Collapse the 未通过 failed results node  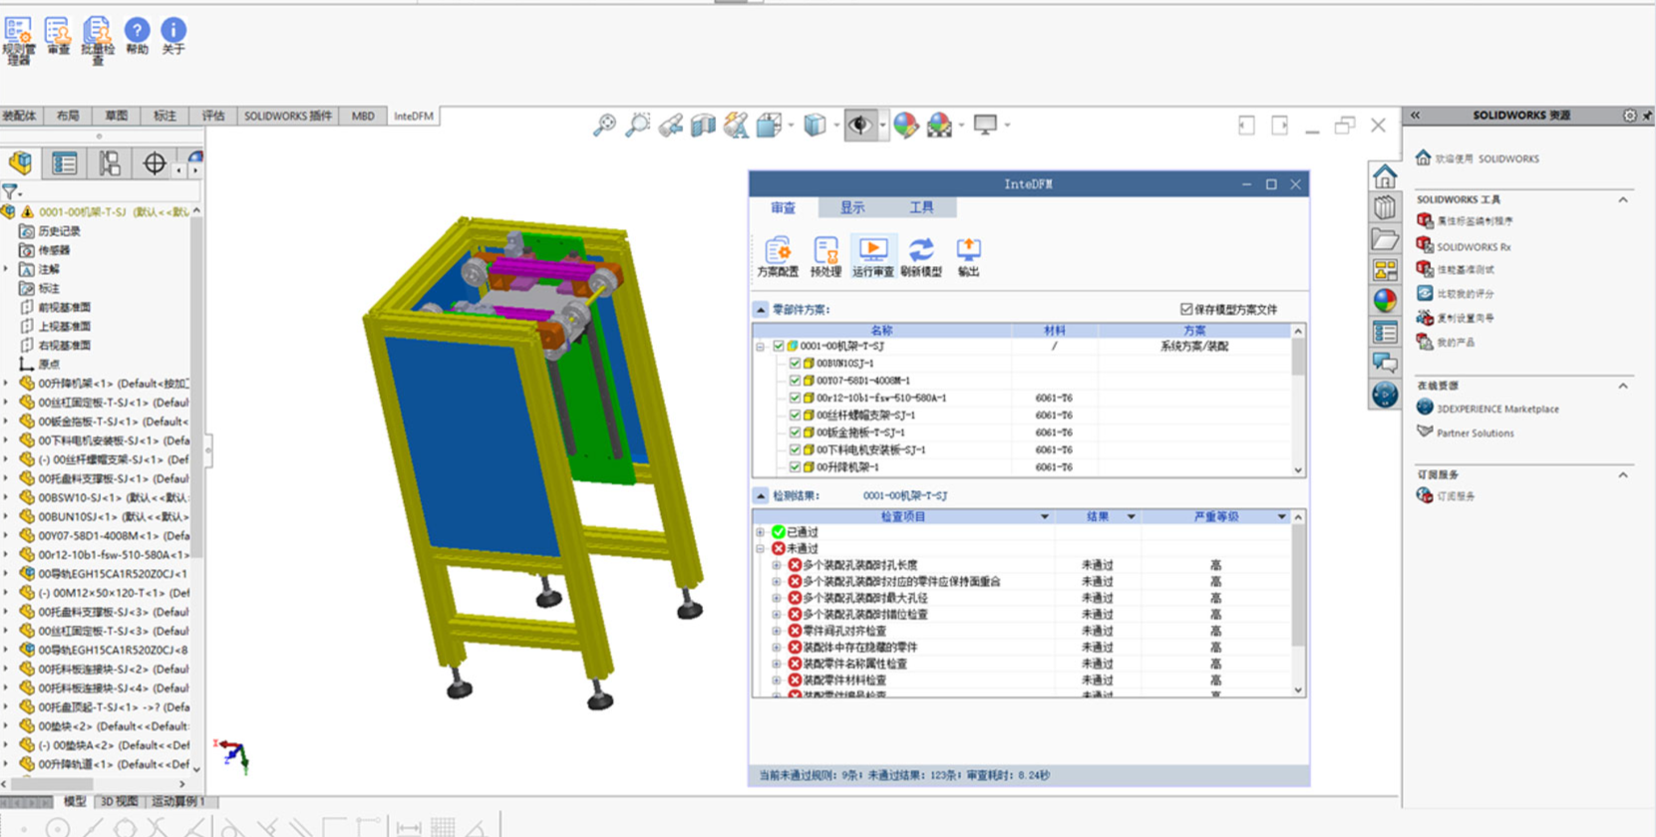pos(761,548)
